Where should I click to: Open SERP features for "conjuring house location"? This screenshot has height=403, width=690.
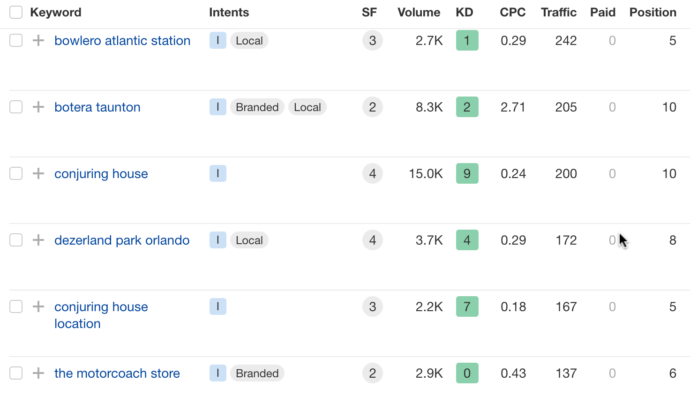pos(372,306)
